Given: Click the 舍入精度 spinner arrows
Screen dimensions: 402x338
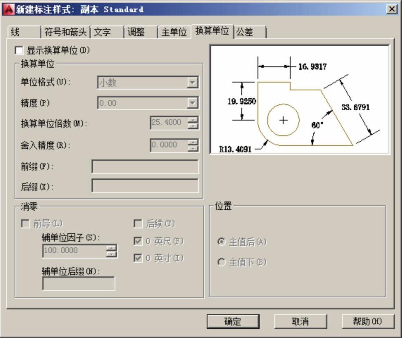Looking at the screenshot, I should coord(193,145).
